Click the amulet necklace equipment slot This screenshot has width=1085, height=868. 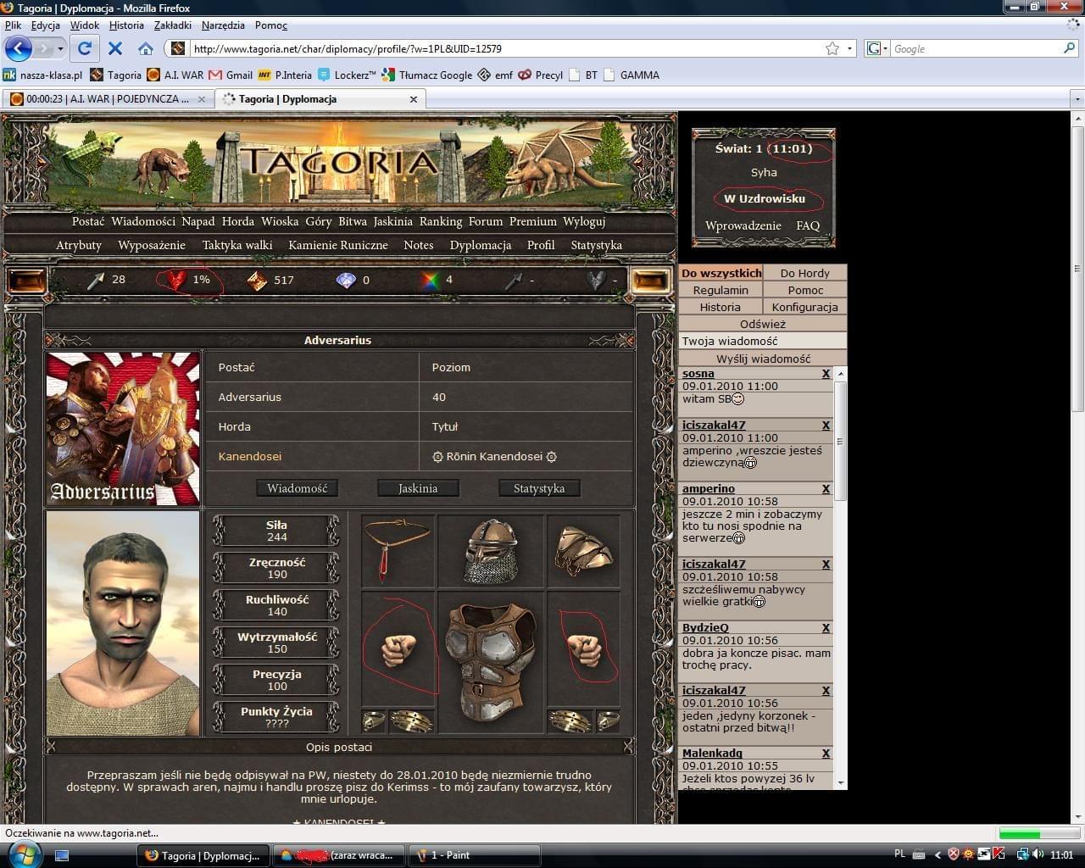coord(397,551)
